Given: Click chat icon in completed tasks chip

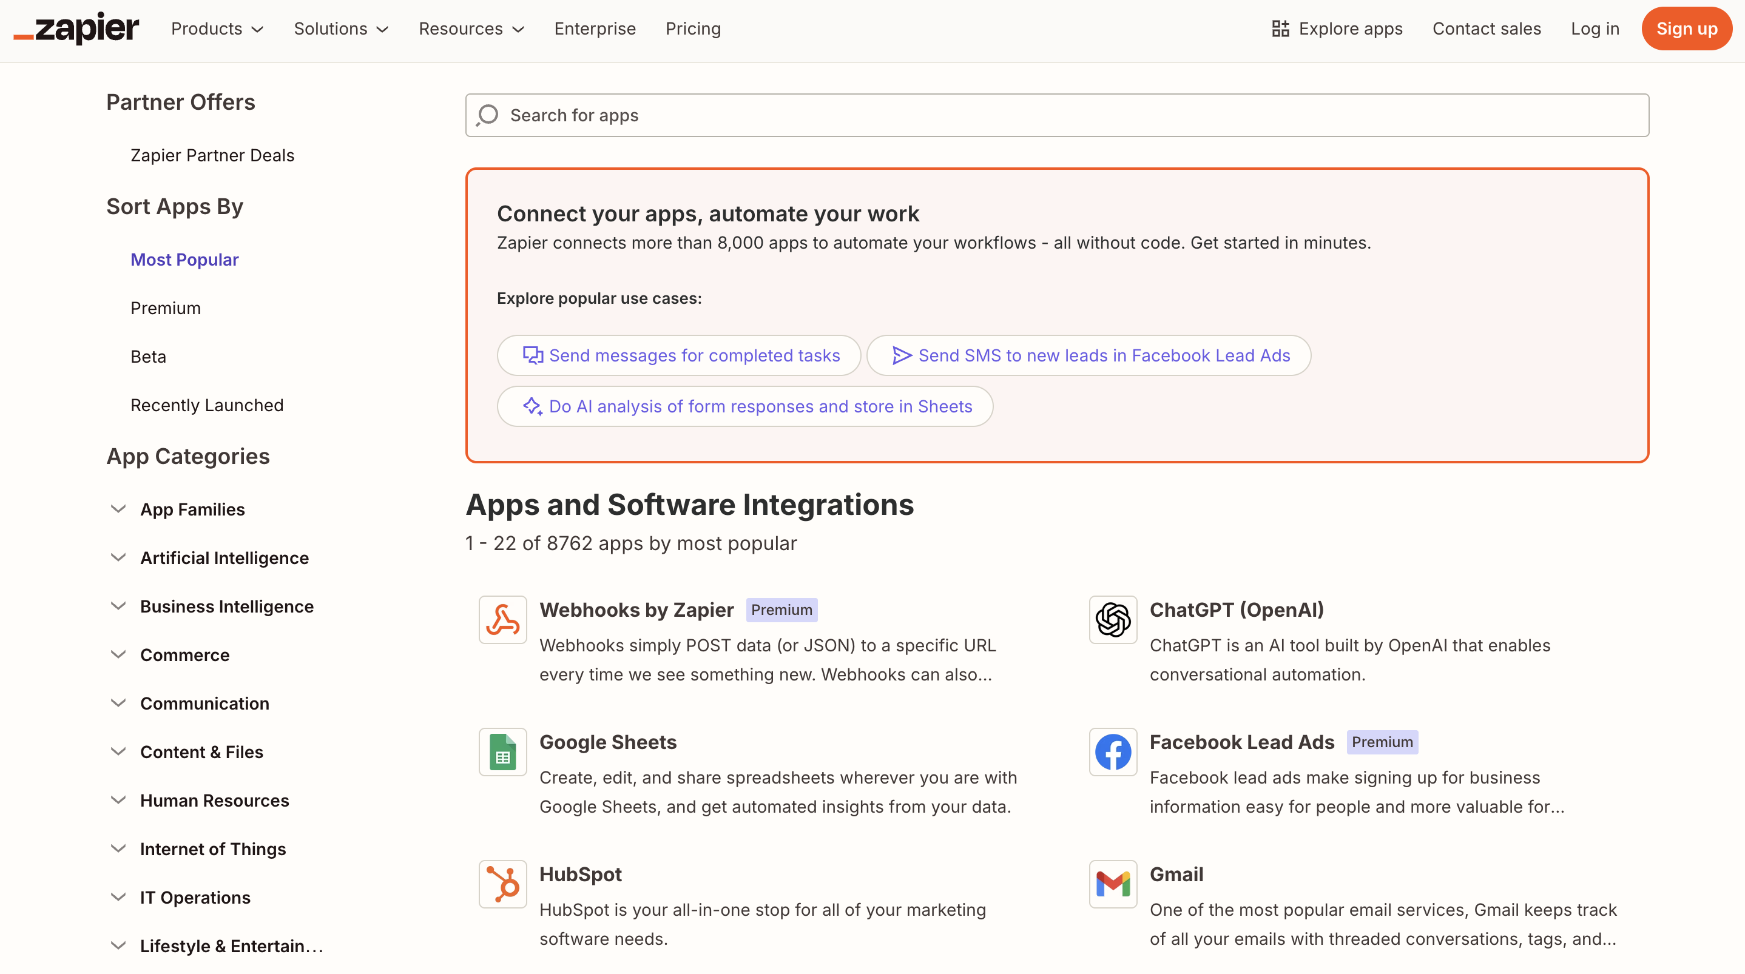Looking at the screenshot, I should click(x=533, y=355).
